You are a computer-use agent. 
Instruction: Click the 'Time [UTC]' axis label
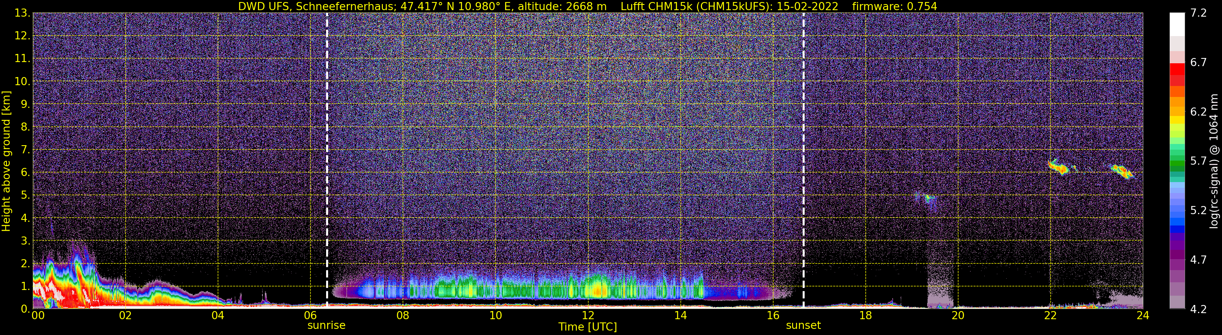coord(588,327)
